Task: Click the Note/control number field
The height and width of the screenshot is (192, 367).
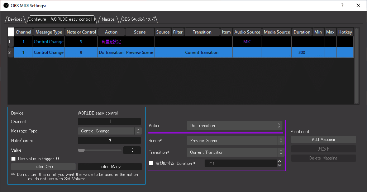Action: 109,140
